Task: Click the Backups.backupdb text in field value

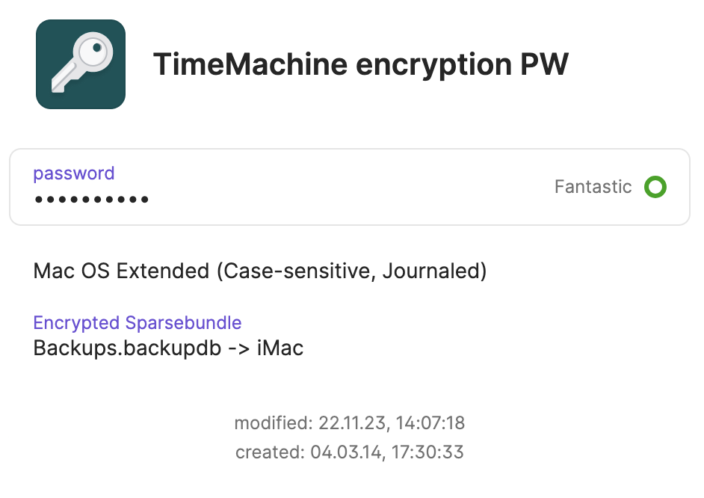Action: click(x=128, y=348)
